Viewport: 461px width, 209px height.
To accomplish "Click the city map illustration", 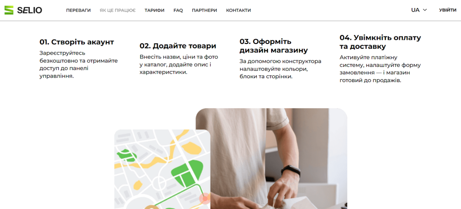I will click(162, 169).
